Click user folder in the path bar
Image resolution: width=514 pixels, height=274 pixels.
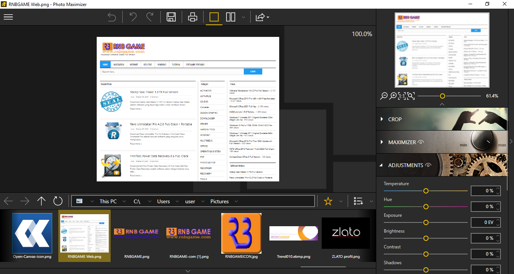(190, 201)
